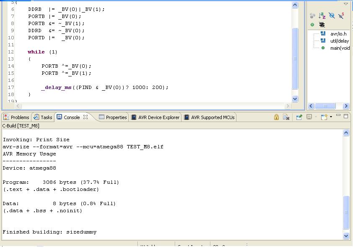Screen dimensions: 353x249
Task: Click greyed Display Selected Console monitor icon
Action: 309,117
